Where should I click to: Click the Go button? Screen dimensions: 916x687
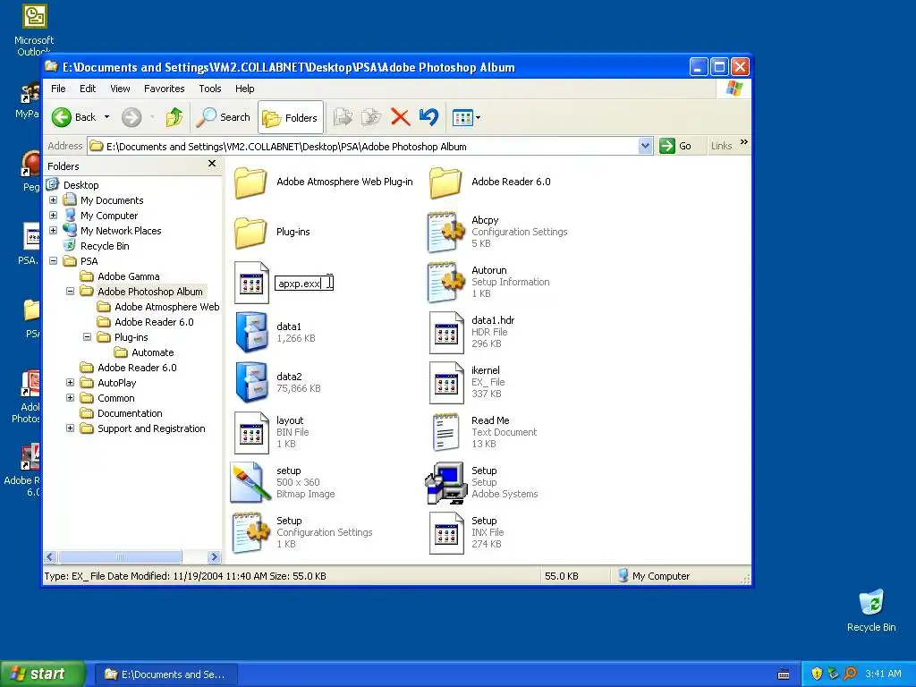coord(676,146)
